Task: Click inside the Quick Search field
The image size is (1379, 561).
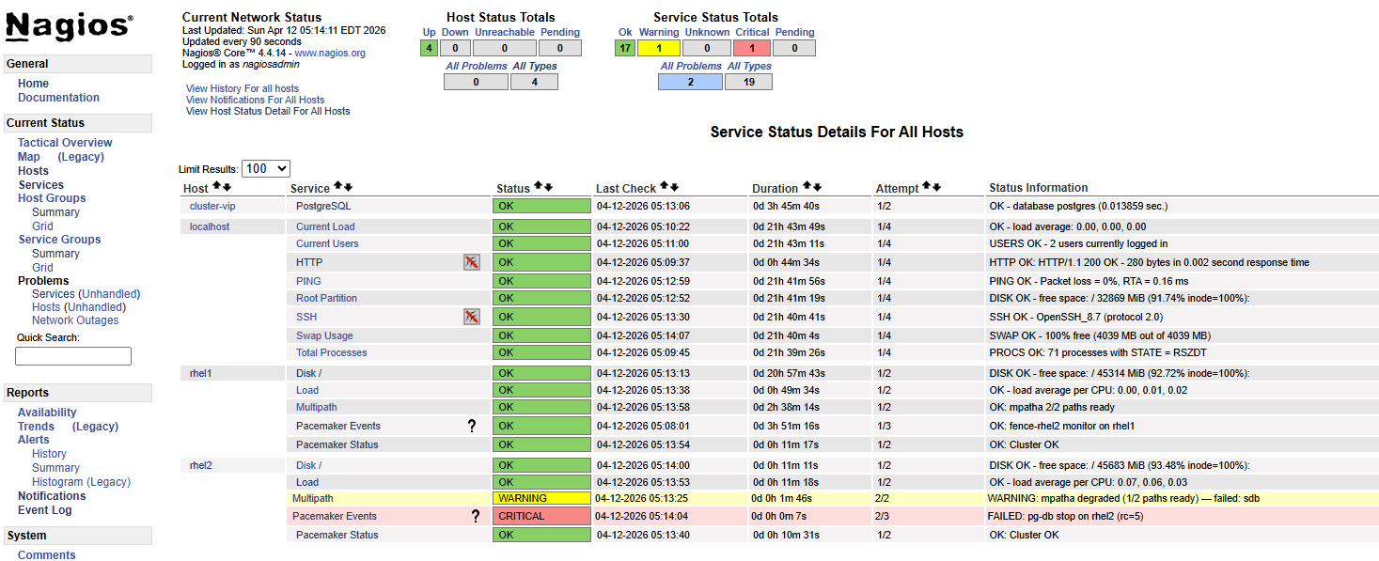Action: click(x=72, y=355)
